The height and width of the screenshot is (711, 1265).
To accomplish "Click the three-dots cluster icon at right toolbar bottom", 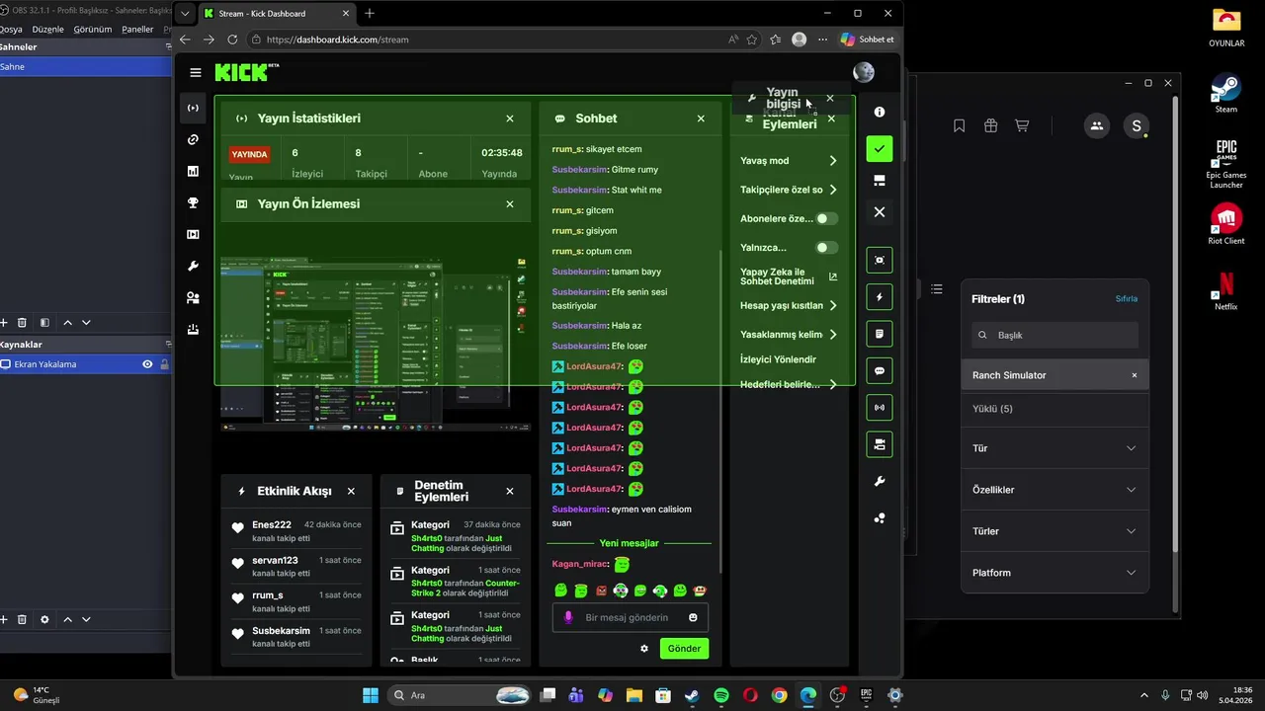I will tap(880, 517).
